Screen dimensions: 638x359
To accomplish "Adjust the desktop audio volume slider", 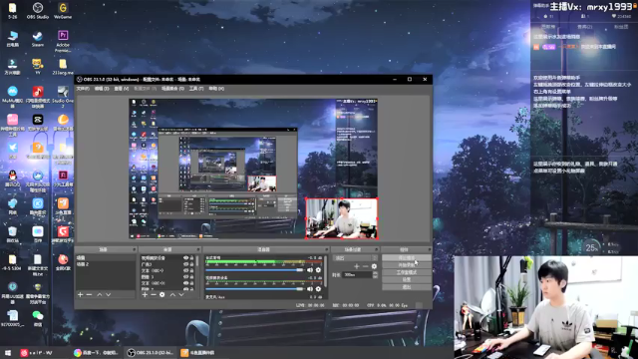I will coord(255,270).
